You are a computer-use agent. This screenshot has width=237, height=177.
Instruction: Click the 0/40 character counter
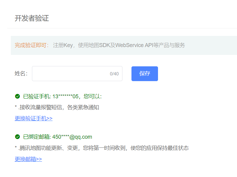(114, 74)
